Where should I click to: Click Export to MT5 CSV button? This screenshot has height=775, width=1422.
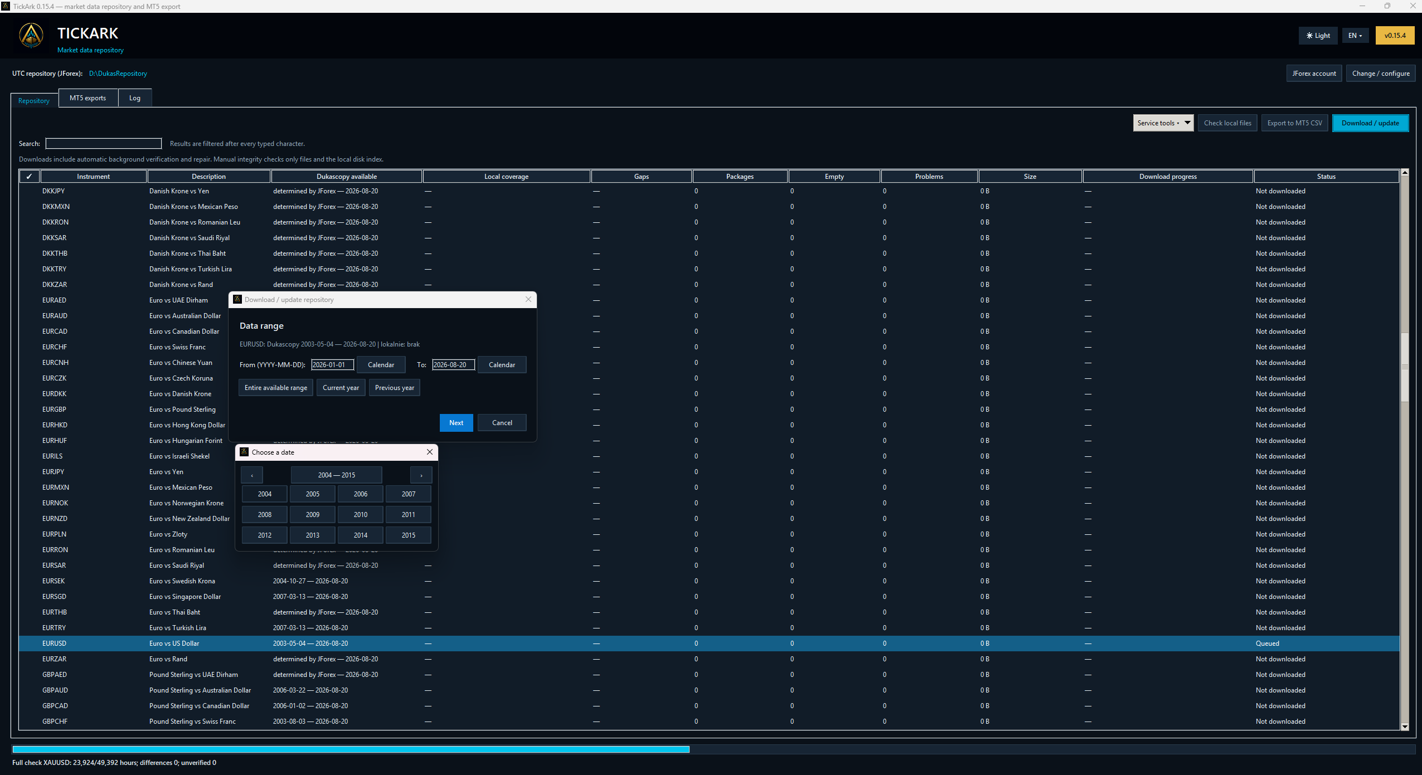coord(1294,123)
